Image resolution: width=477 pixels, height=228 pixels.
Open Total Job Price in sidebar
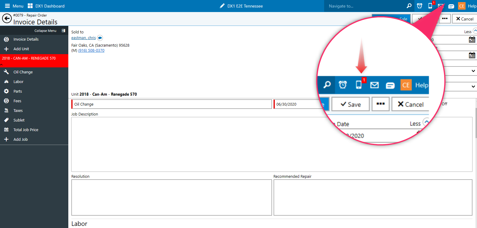34,130
